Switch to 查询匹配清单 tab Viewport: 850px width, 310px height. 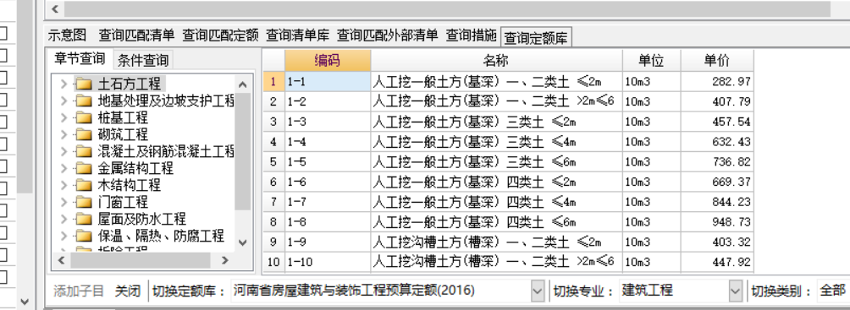click(136, 35)
